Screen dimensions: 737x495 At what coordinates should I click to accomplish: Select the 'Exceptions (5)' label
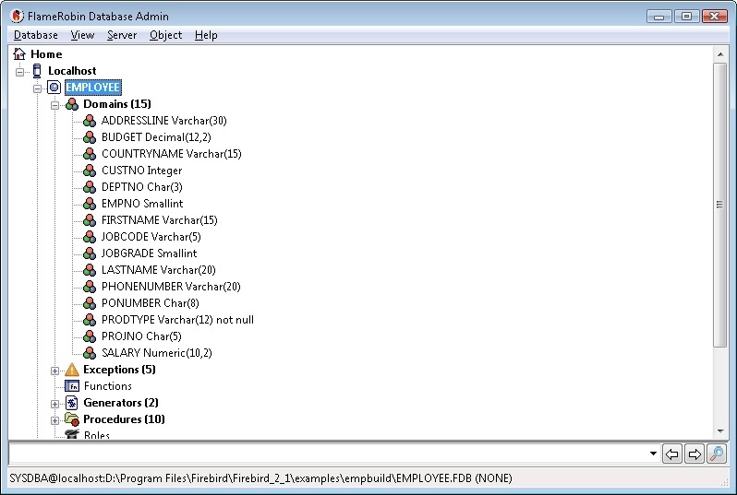(x=119, y=370)
